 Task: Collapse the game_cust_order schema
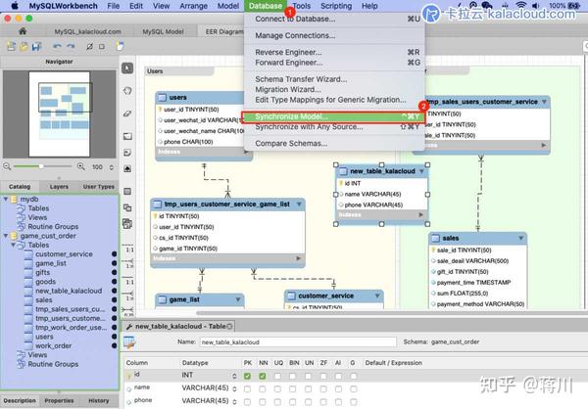coord(6,236)
